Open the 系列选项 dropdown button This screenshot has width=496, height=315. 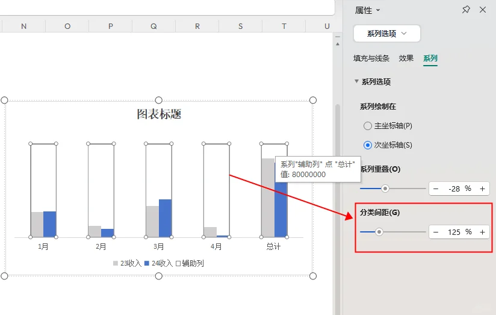(x=387, y=34)
